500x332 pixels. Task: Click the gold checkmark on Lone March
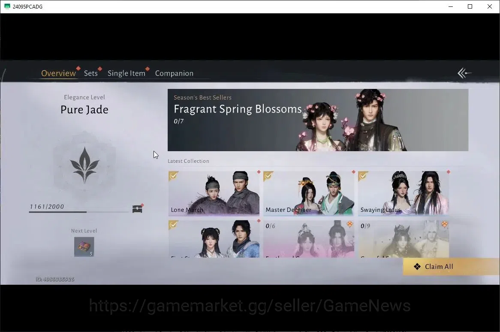(174, 176)
